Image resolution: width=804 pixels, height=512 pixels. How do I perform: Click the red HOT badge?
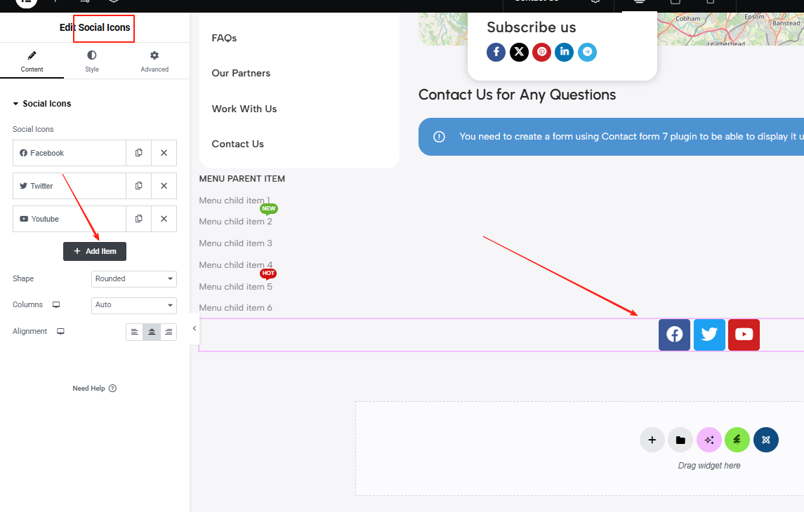(x=268, y=274)
